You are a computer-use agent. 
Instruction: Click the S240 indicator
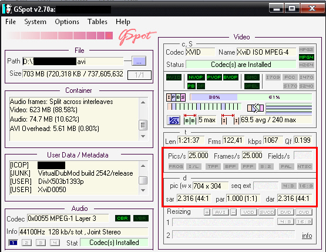(x=307, y=86)
